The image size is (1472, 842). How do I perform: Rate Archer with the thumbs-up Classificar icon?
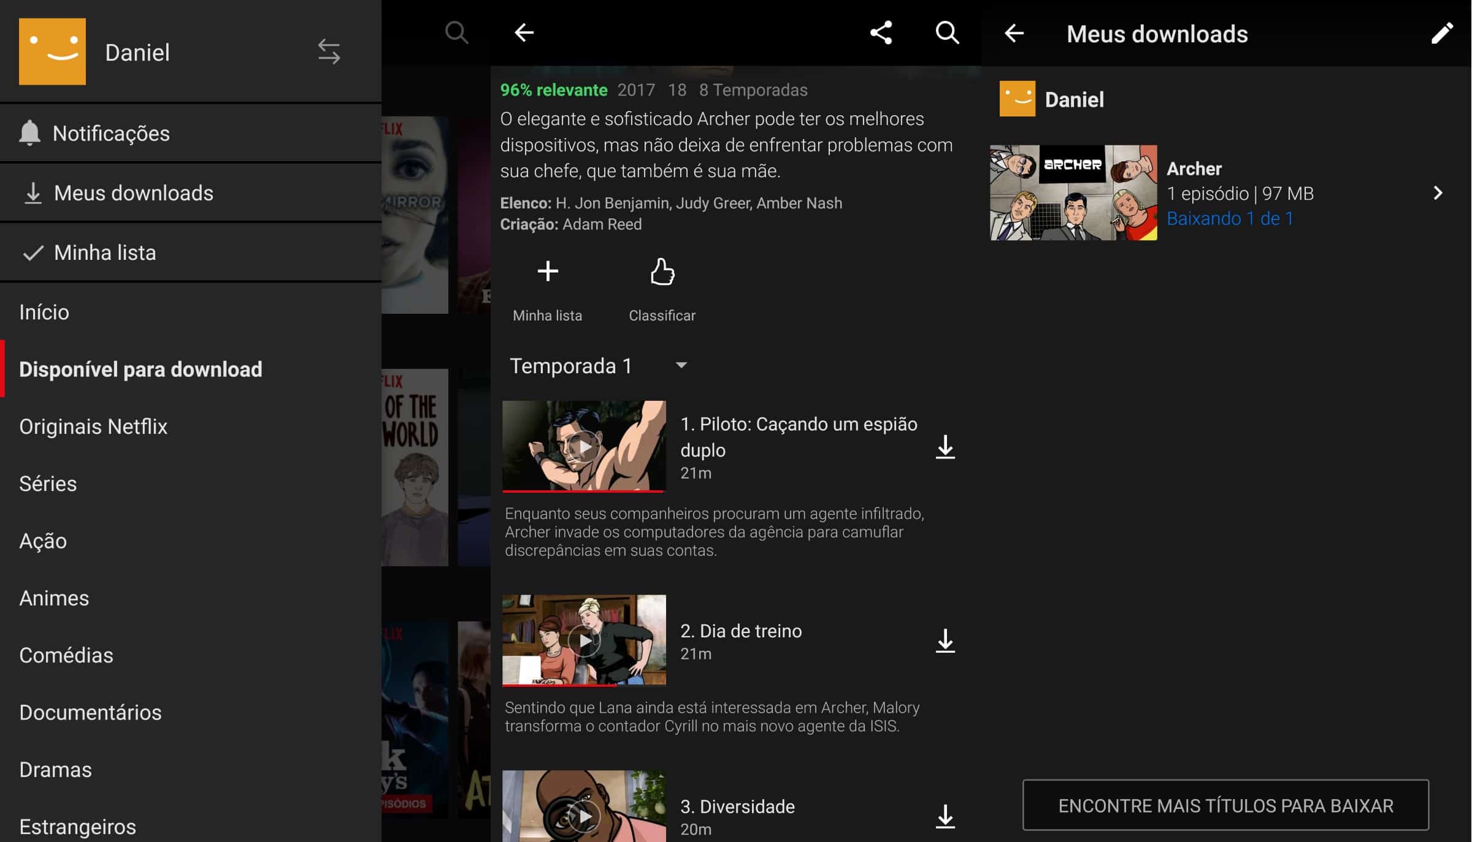click(662, 271)
